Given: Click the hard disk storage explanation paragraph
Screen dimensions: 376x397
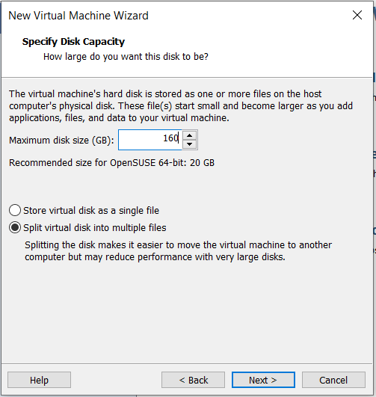Looking at the screenshot, I should [181, 106].
